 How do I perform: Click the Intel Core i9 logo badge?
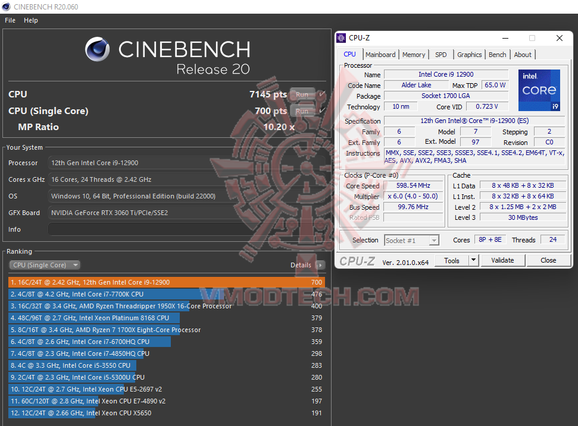point(539,90)
